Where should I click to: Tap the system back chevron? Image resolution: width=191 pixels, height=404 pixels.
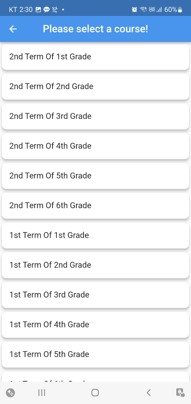[148, 393]
